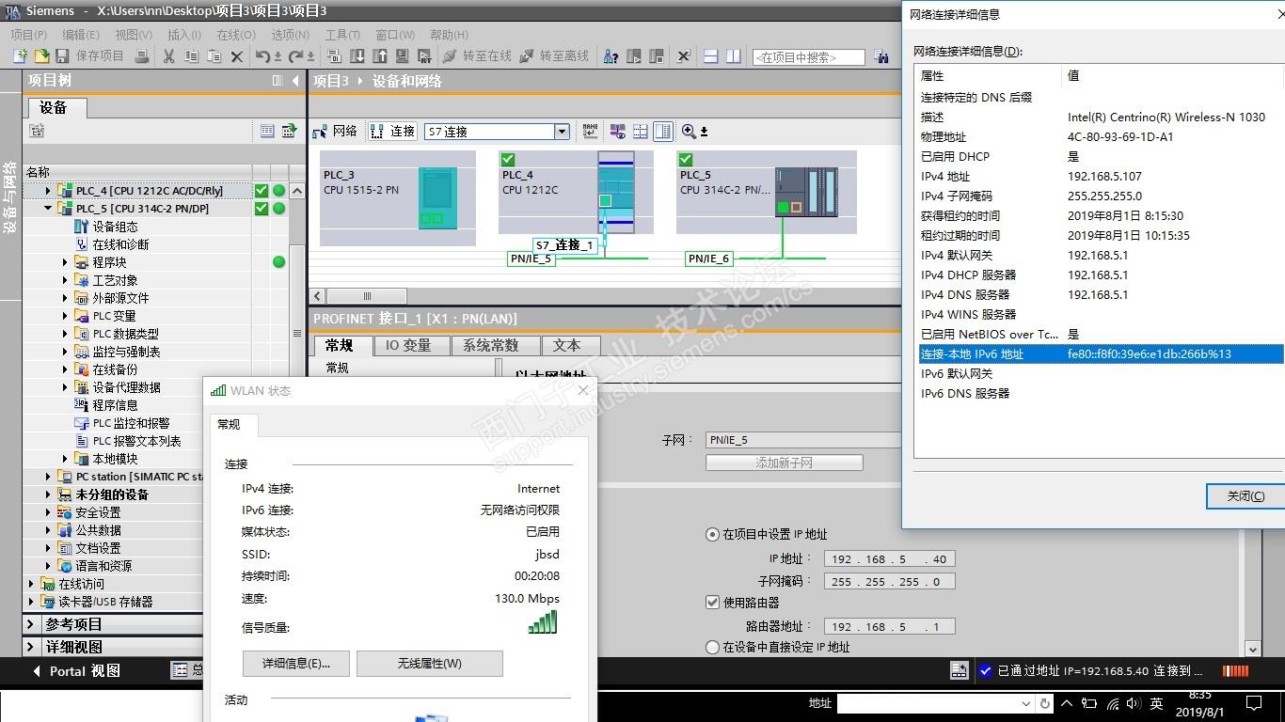Click 无线属性(W) button in WLAN 状态
The image size is (1285, 722).
(430, 663)
